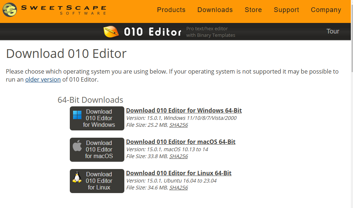
Task: Click the 010 Editor pencil logo icon
Action: click(x=111, y=32)
